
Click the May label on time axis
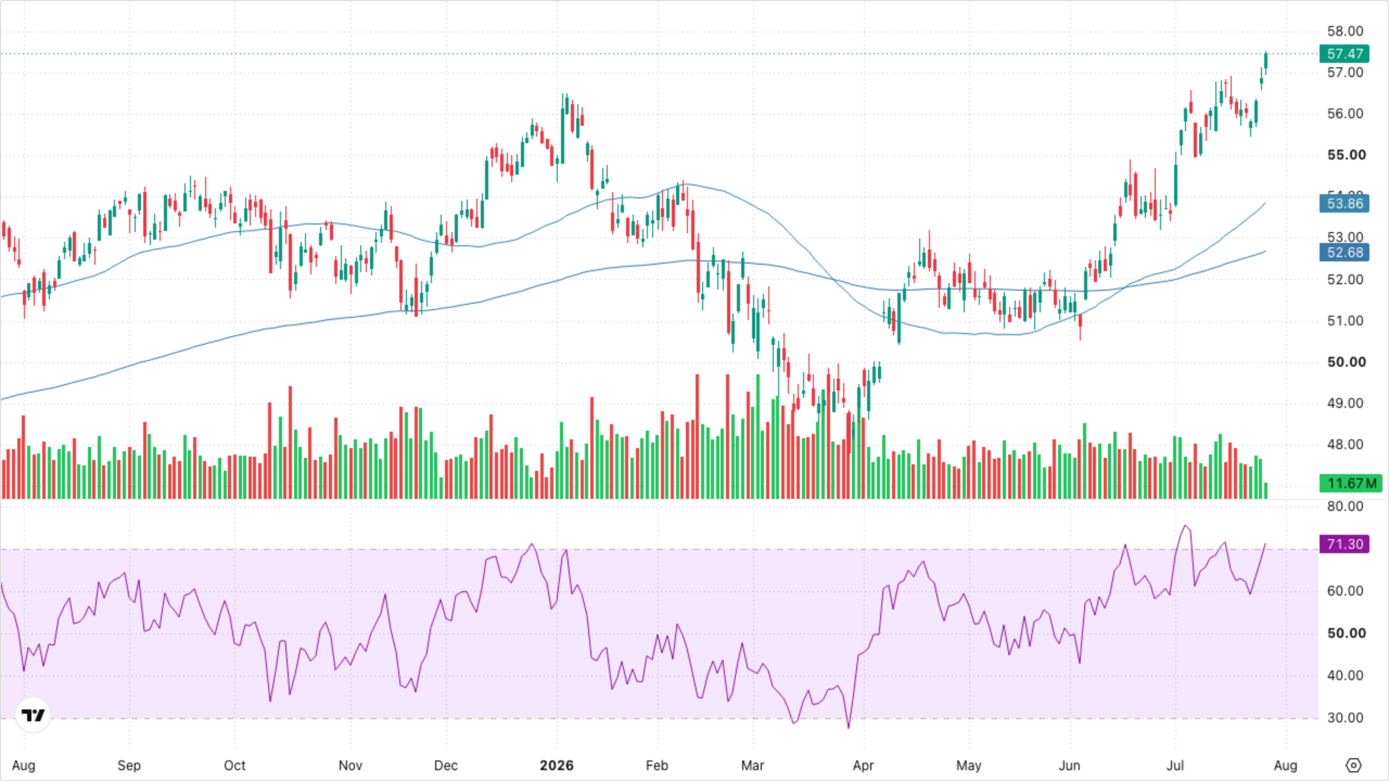[x=969, y=765]
